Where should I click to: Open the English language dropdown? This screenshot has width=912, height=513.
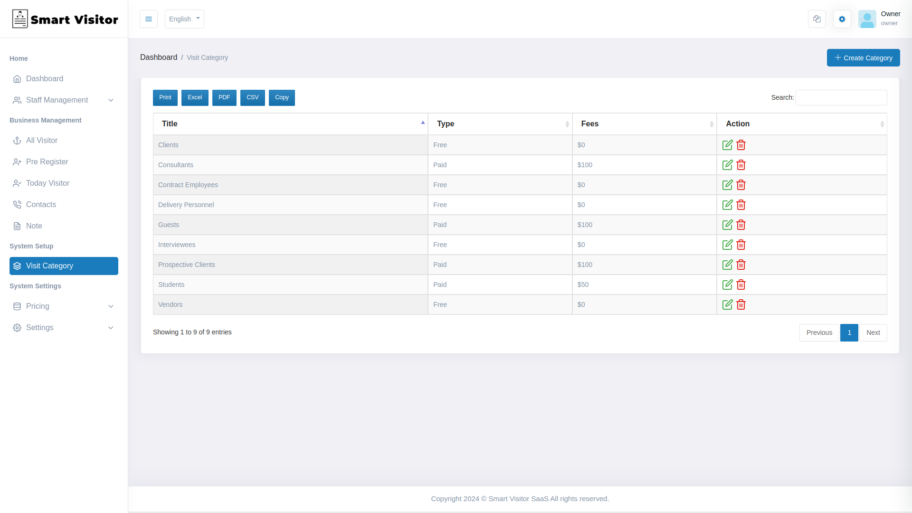pos(184,19)
